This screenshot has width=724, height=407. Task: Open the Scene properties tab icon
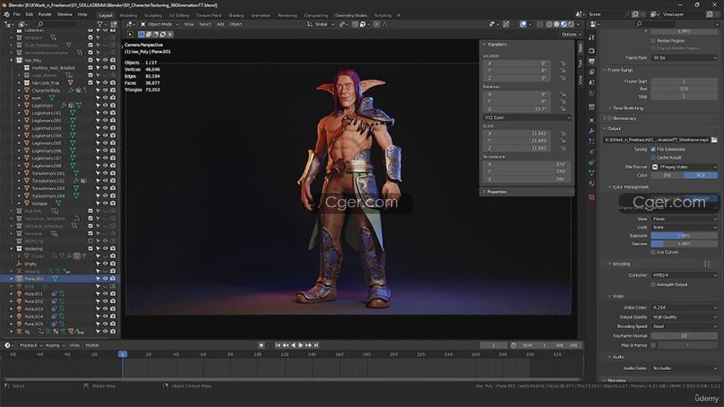click(x=592, y=82)
